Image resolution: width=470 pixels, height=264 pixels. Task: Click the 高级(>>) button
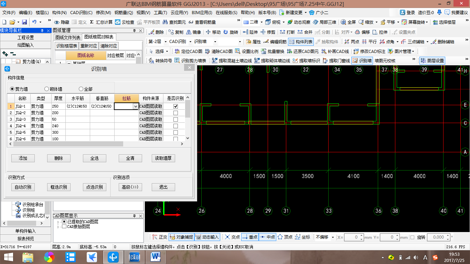tap(130, 187)
